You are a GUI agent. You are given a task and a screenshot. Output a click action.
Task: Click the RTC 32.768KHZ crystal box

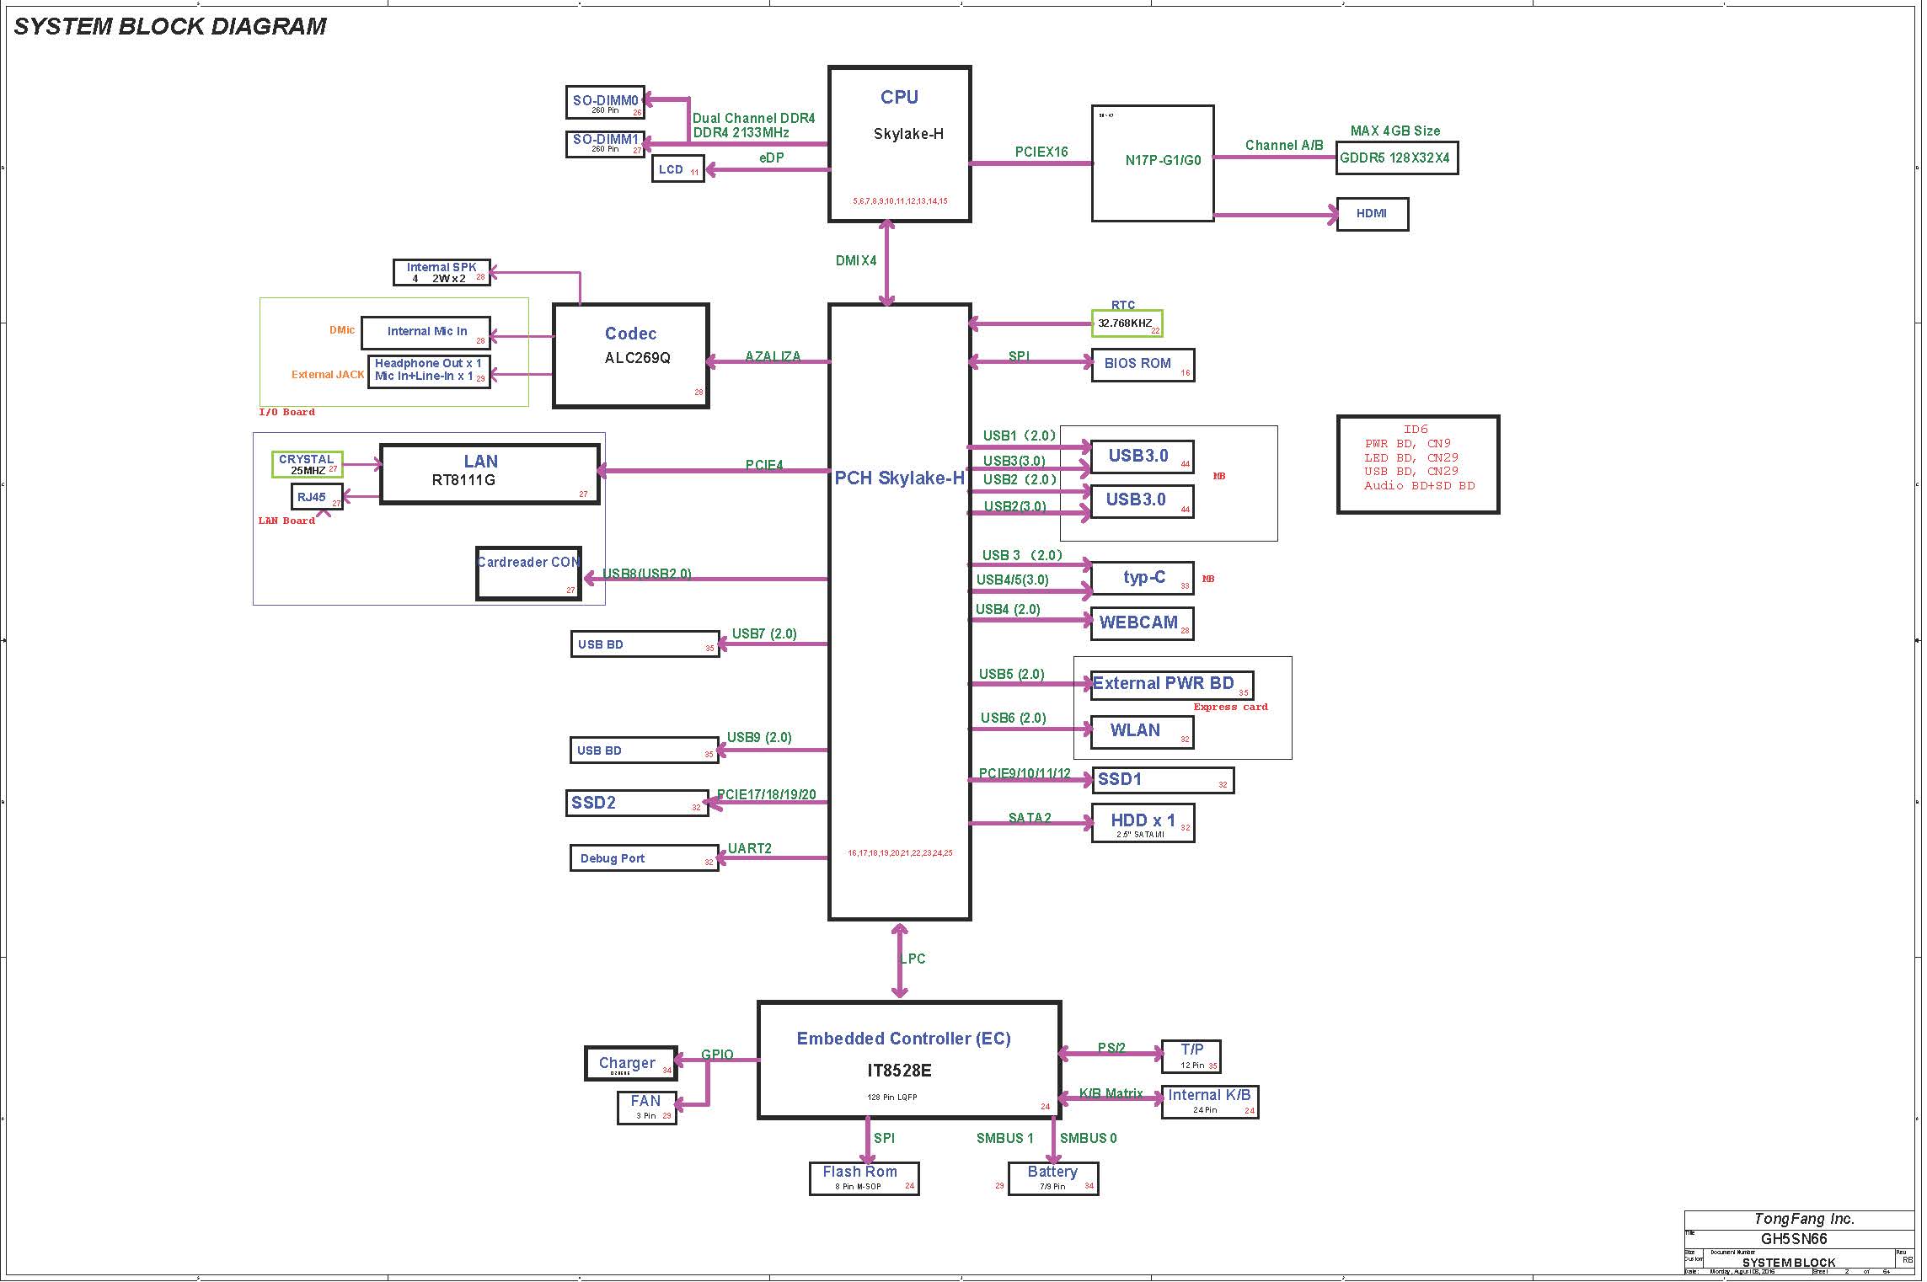[x=1127, y=323]
